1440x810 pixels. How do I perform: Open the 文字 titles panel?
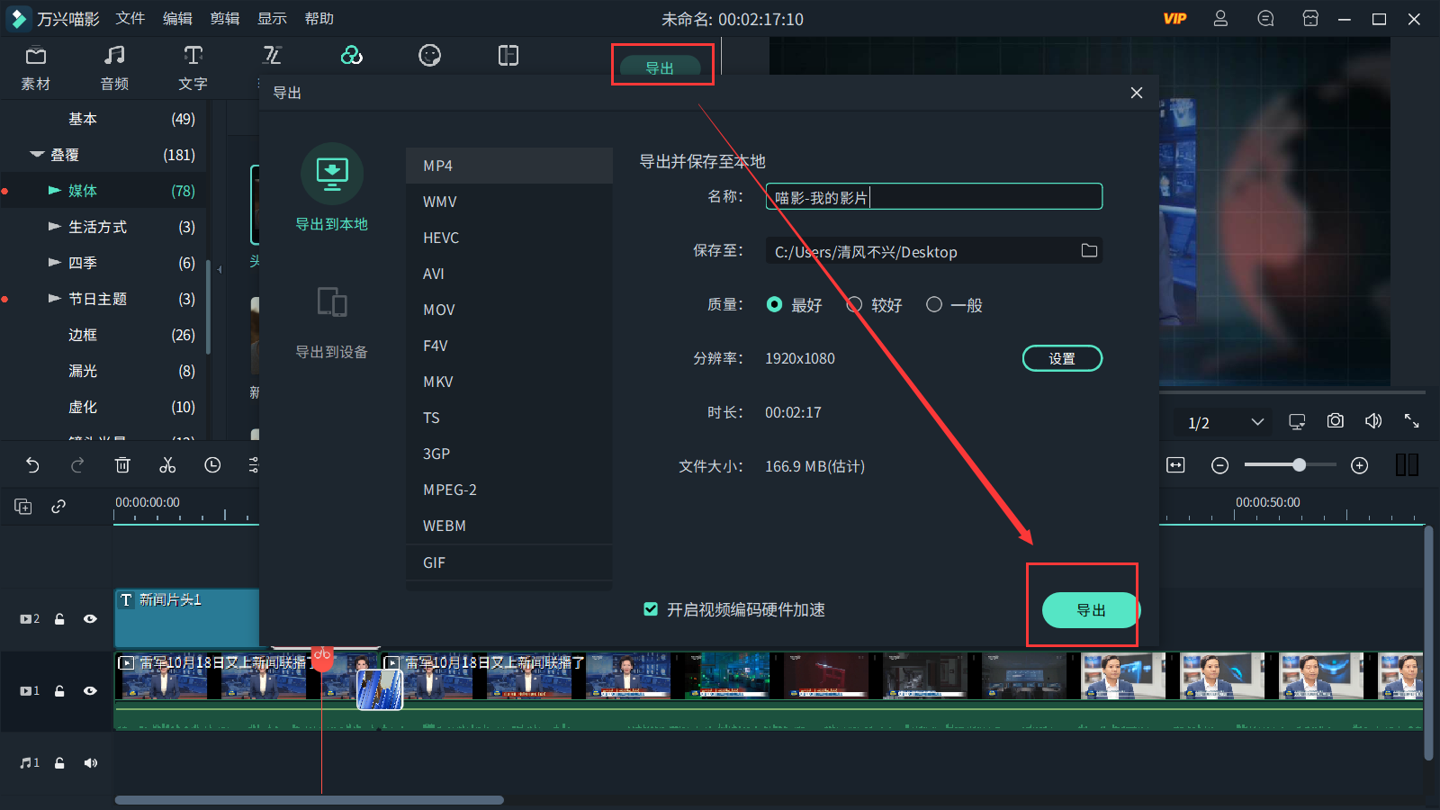(192, 67)
